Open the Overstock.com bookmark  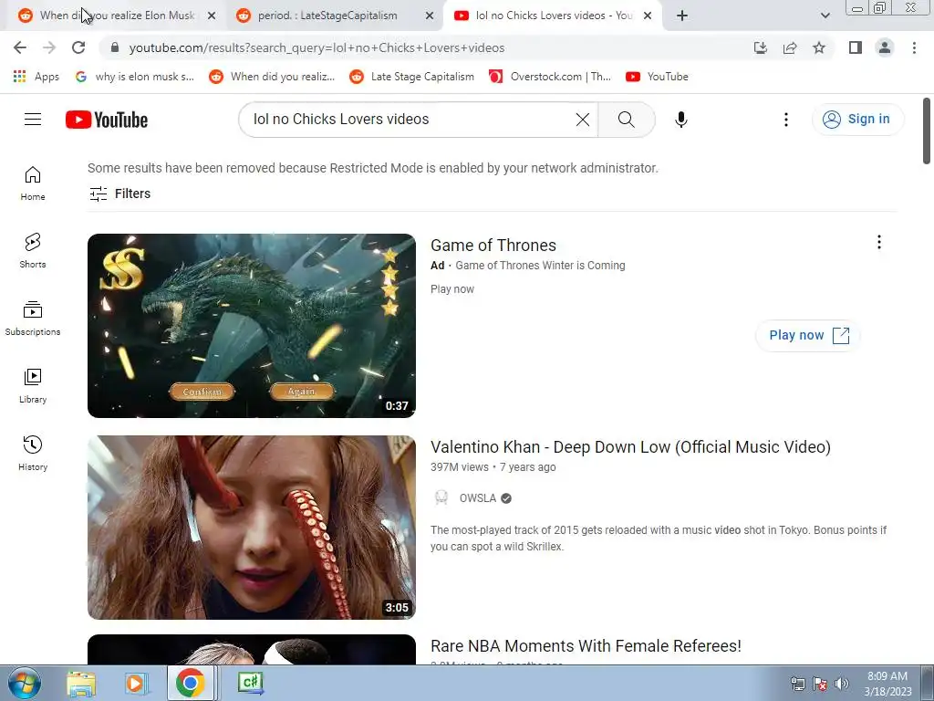click(x=550, y=77)
